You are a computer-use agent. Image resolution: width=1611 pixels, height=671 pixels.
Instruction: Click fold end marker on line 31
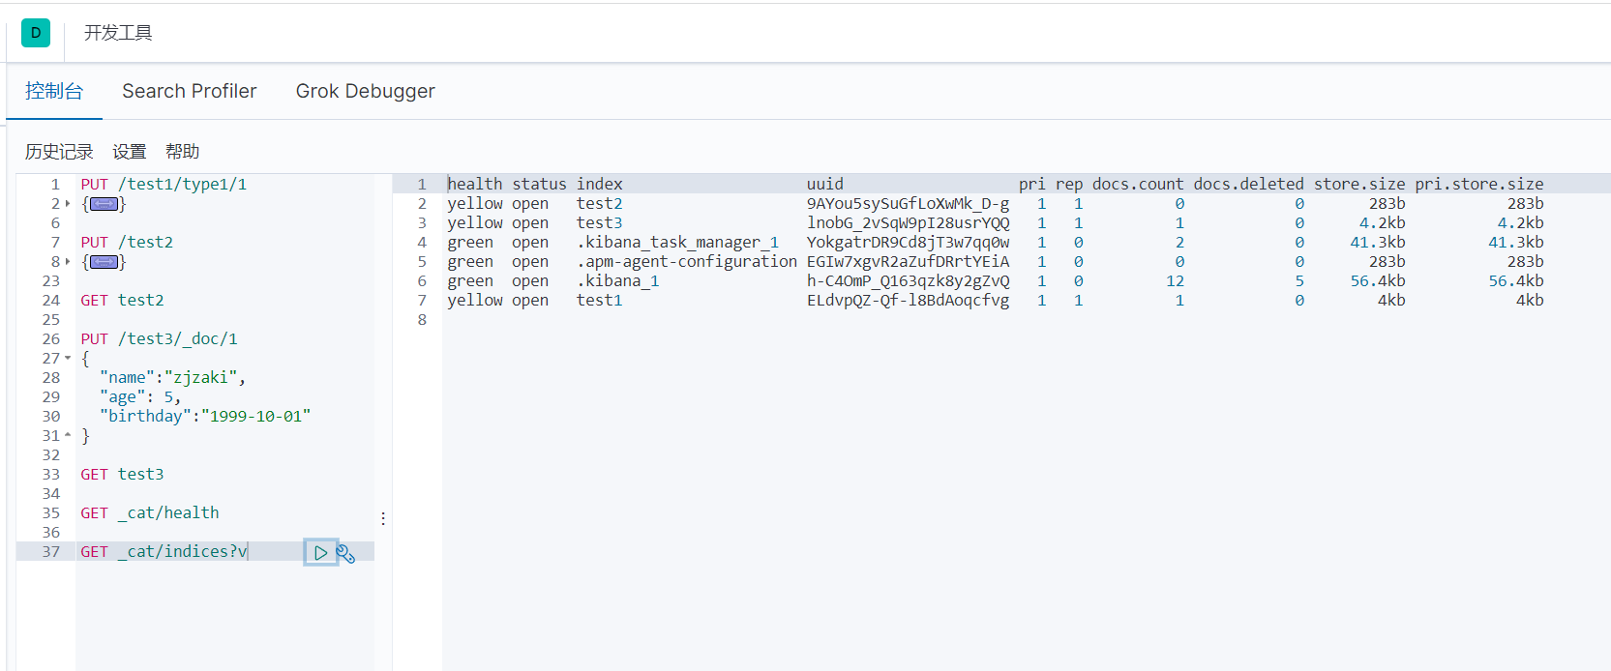[68, 435]
